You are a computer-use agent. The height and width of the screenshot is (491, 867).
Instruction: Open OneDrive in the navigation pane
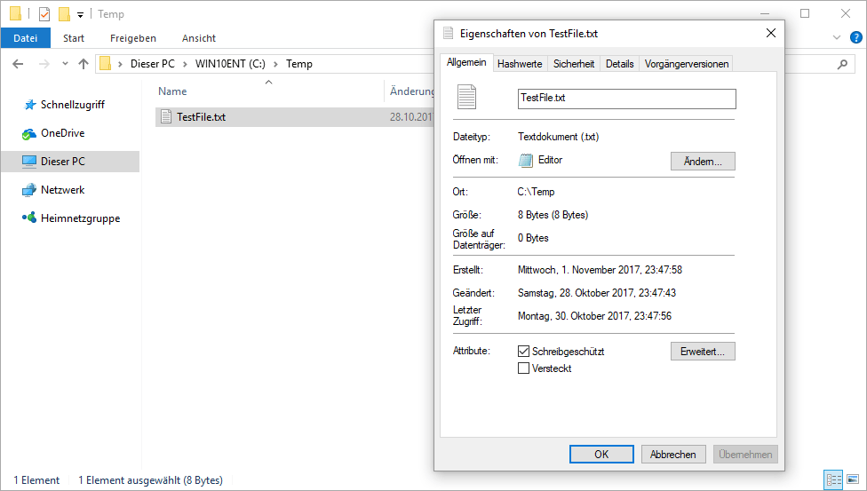[62, 133]
